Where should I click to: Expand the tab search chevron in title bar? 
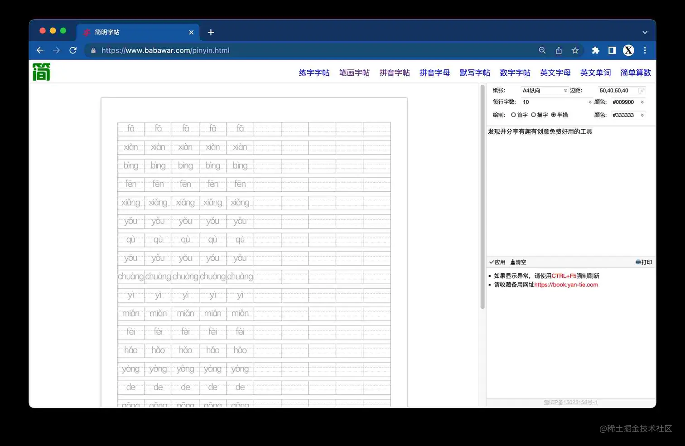click(645, 32)
